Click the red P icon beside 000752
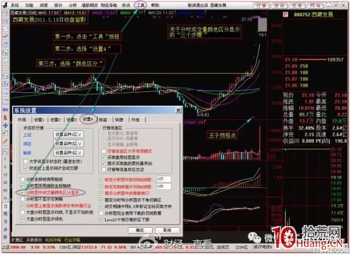This screenshot has width=350, height=254. pos(285,15)
